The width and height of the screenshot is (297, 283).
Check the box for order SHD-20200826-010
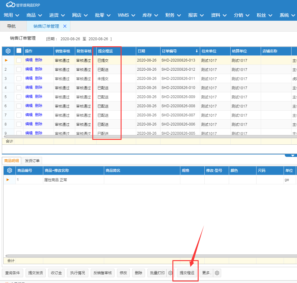point(19,87)
